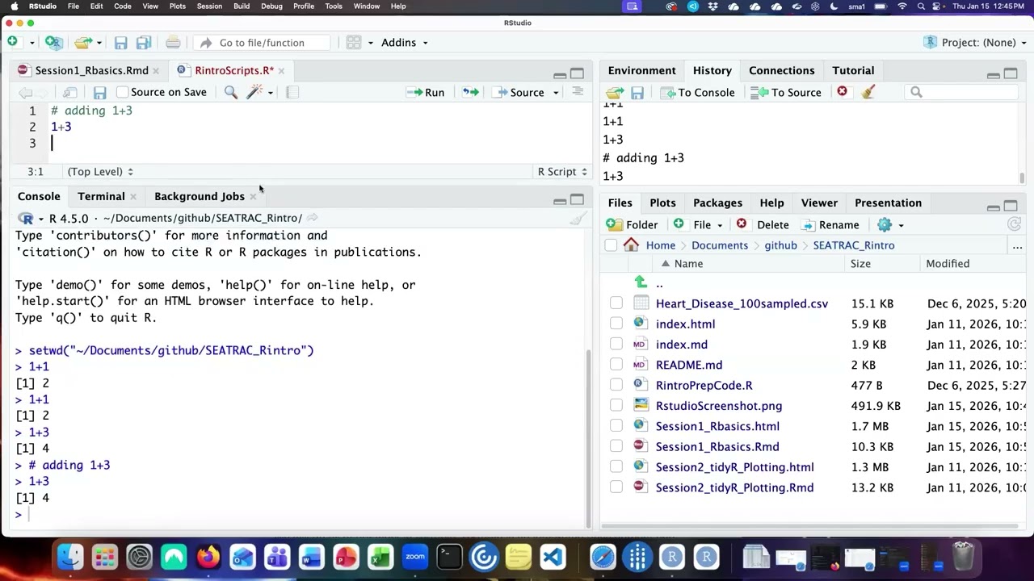The image size is (1034, 581).
Task: Expand the Source button dropdown arrow
Action: (x=556, y=93)
